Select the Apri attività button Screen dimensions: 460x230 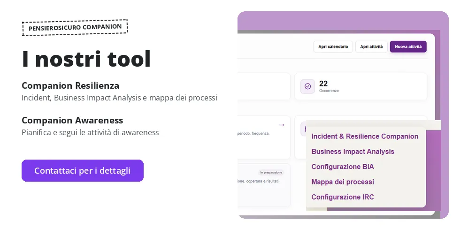(371, 46)
